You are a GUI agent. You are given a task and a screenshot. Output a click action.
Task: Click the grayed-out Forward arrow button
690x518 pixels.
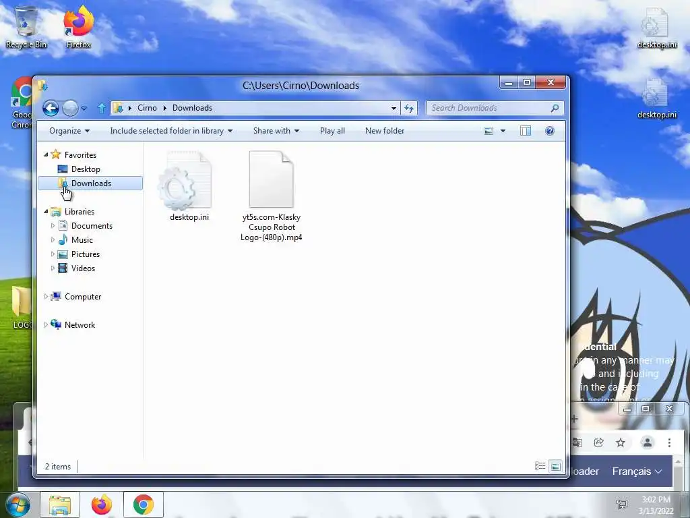click(70, 108)
